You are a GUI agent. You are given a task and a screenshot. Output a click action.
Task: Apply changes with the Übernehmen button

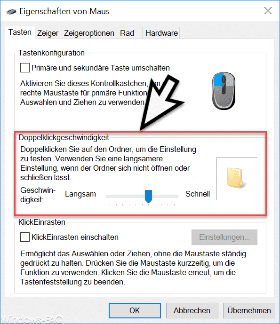pyautogui.click(x=249, y=310)
